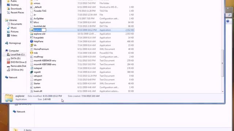Click the bfsvc application icon
Image resolution: width=234 pixels, height=131 pixels.
pos(31,23)
